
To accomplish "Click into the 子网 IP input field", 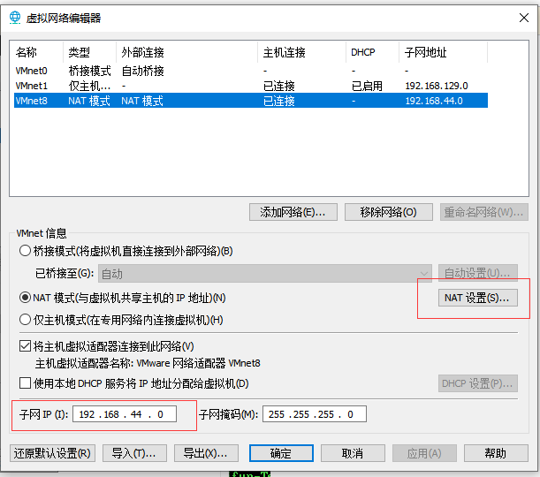I will point(125,414).
